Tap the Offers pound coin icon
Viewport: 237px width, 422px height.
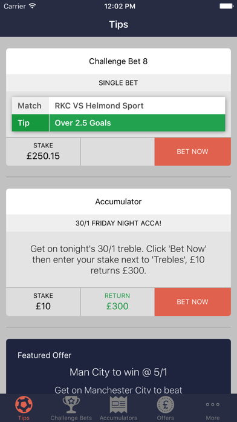[x=165, y=405]
